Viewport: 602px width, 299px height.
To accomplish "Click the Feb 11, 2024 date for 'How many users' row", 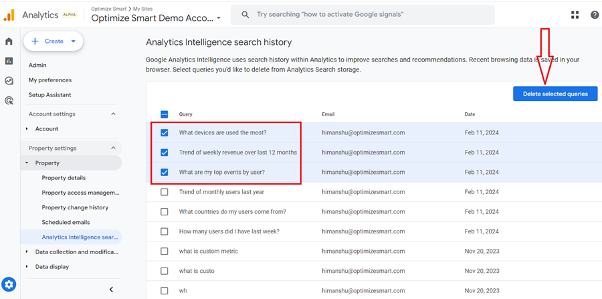I will click(x=482, y=231).
